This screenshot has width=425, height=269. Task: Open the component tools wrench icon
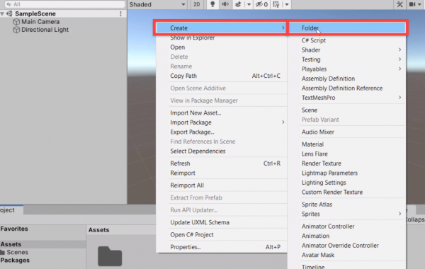coord(399,4)
